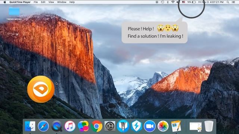Open the volume control in menu bar
Screen dimensions: 239x134
pyautogui.click(x=178, y=2)
